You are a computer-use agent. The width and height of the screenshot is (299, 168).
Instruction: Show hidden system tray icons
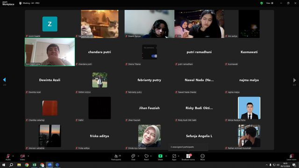pos(267,165)
